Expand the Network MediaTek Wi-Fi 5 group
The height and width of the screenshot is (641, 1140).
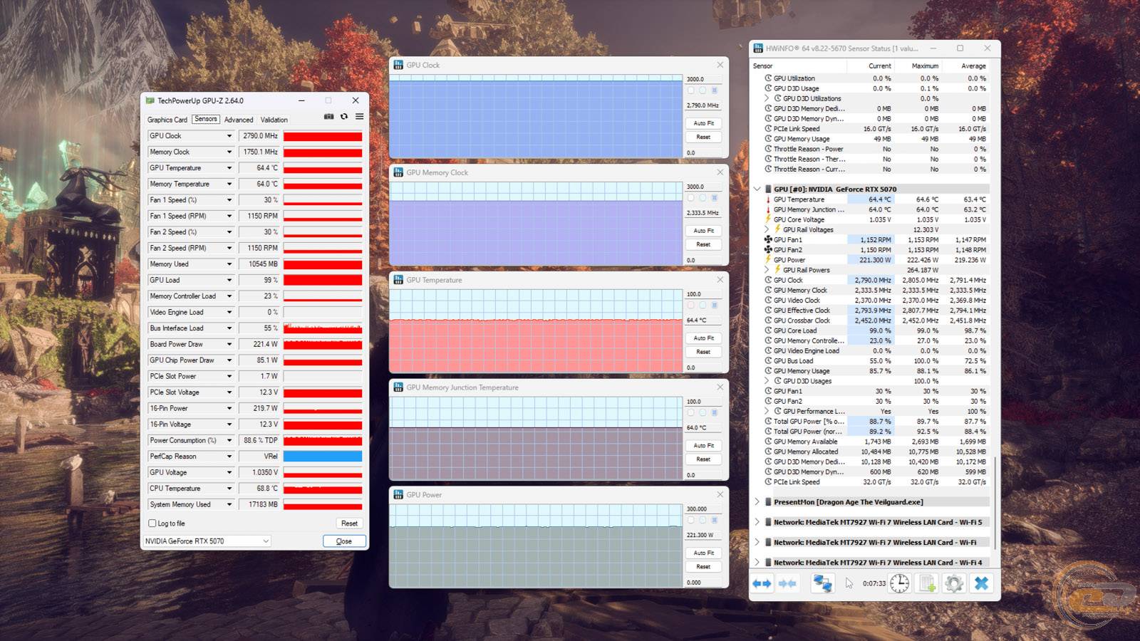[757, 522]
